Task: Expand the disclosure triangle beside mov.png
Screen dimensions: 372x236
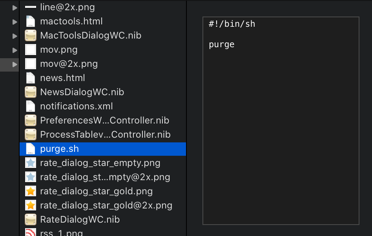Action: 15,50
